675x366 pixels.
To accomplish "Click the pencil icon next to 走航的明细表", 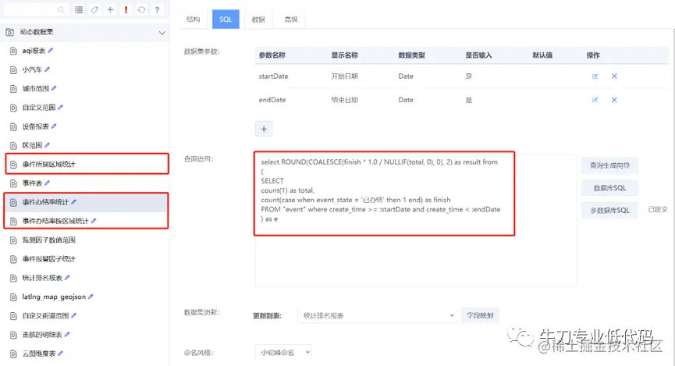I will coord(67,335).
